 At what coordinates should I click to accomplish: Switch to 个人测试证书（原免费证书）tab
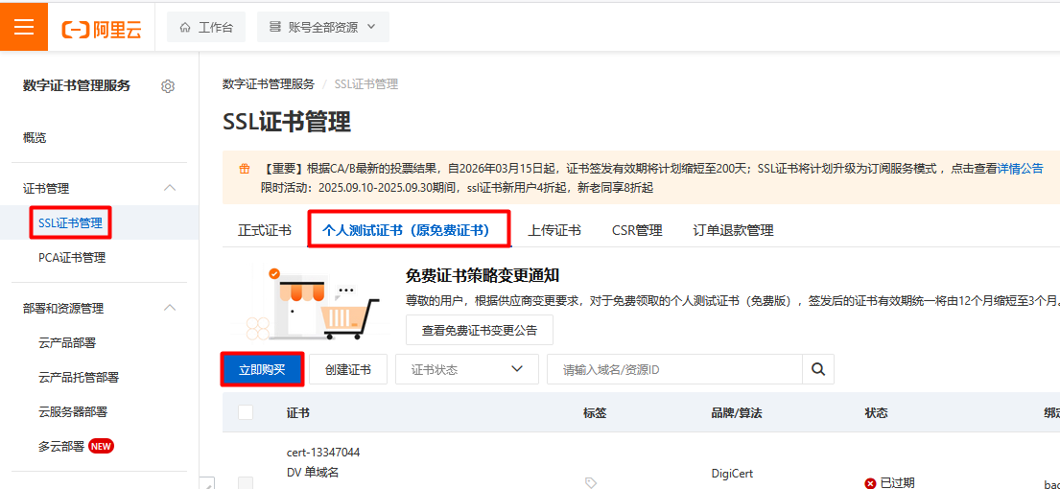(x=409, y=229)
